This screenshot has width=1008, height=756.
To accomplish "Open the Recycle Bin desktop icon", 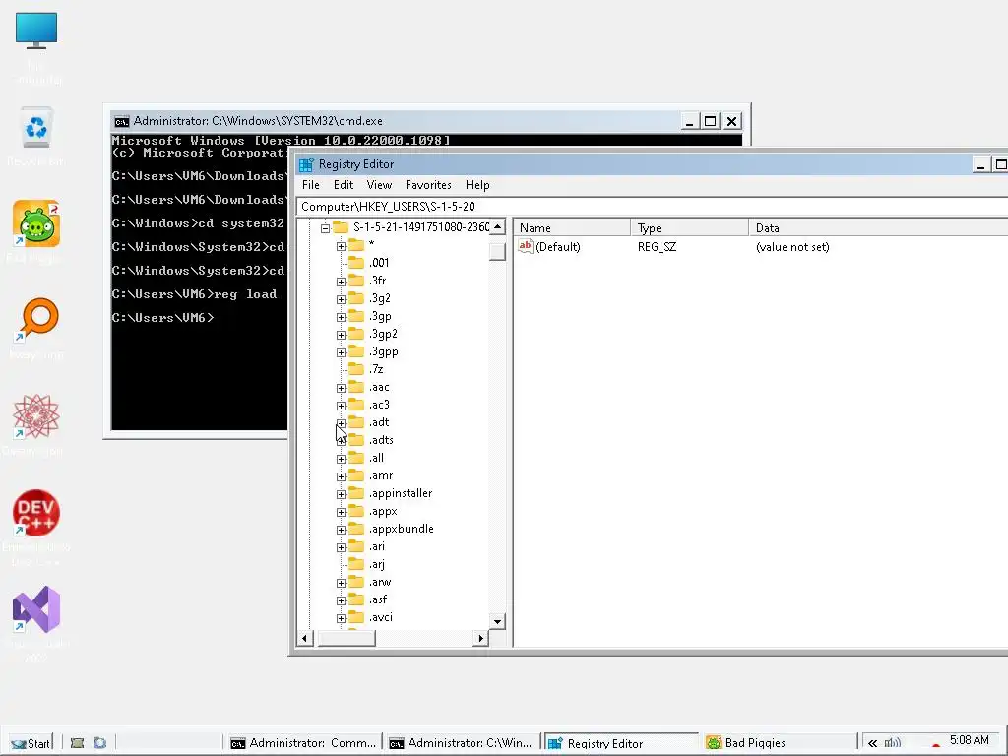I will coord(36,127).
